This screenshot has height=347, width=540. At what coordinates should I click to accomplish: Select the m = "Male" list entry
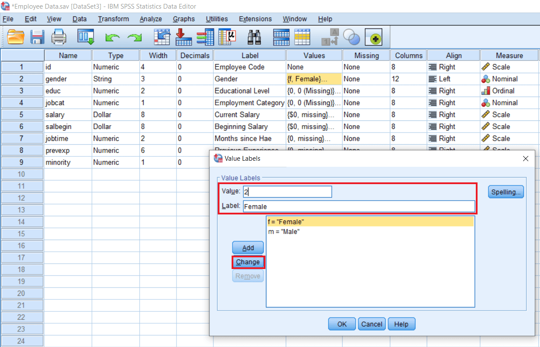pyautogui.click(x=370, y=231)
